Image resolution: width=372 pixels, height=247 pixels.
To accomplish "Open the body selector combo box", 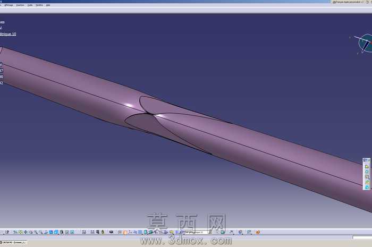I will pyautogui.click(x=197, y=232).
